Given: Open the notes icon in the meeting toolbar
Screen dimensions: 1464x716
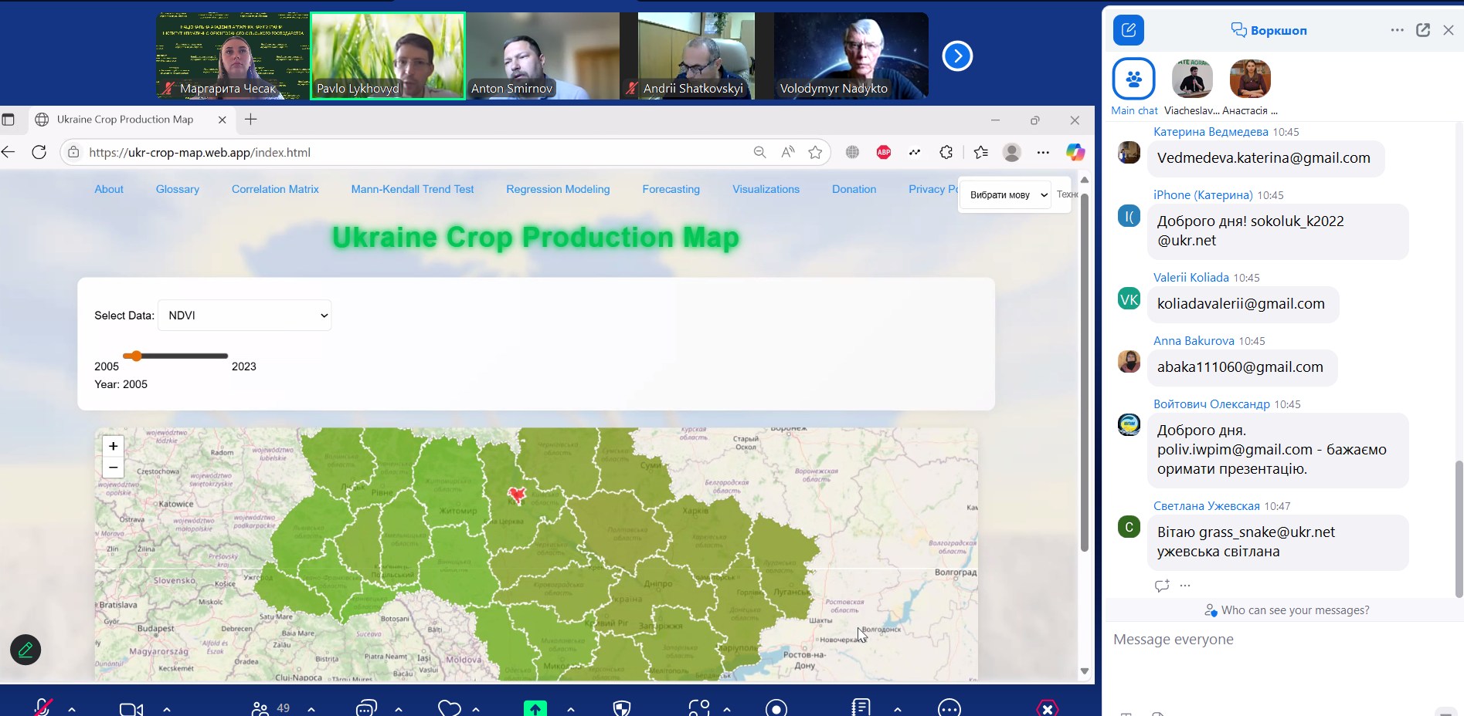Looking at the screenshot, I should (861, 708).
